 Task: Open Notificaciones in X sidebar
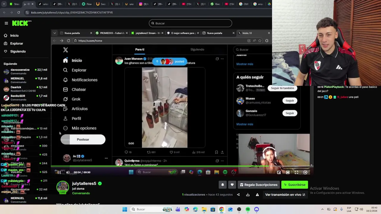[x=80, y=80]
